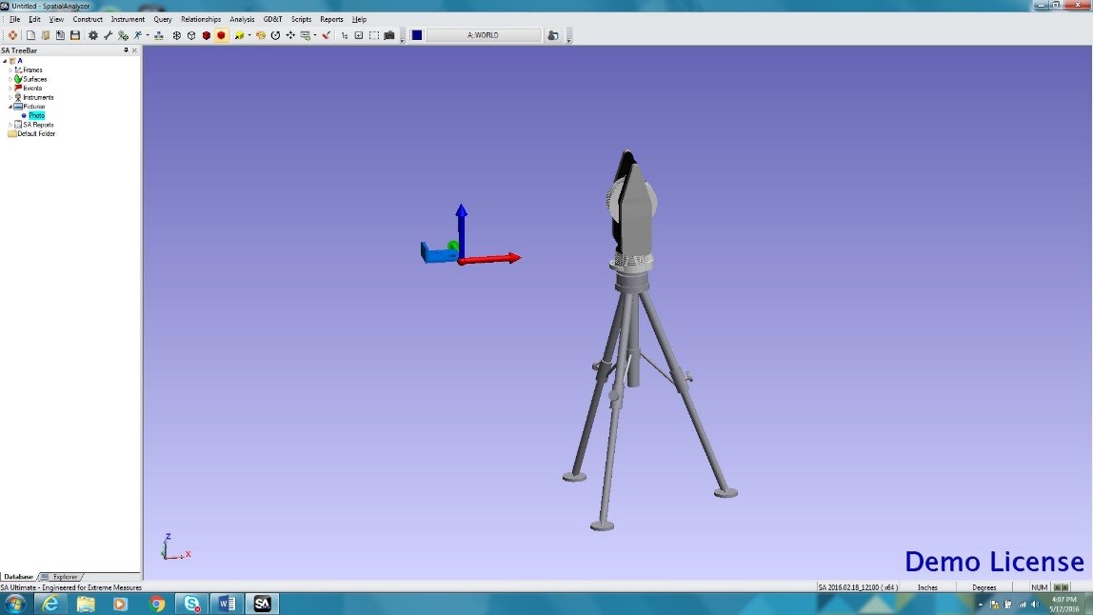Select the camera screenshot capture icon
The image size is (1093, 615).
[x=388, y=36]
